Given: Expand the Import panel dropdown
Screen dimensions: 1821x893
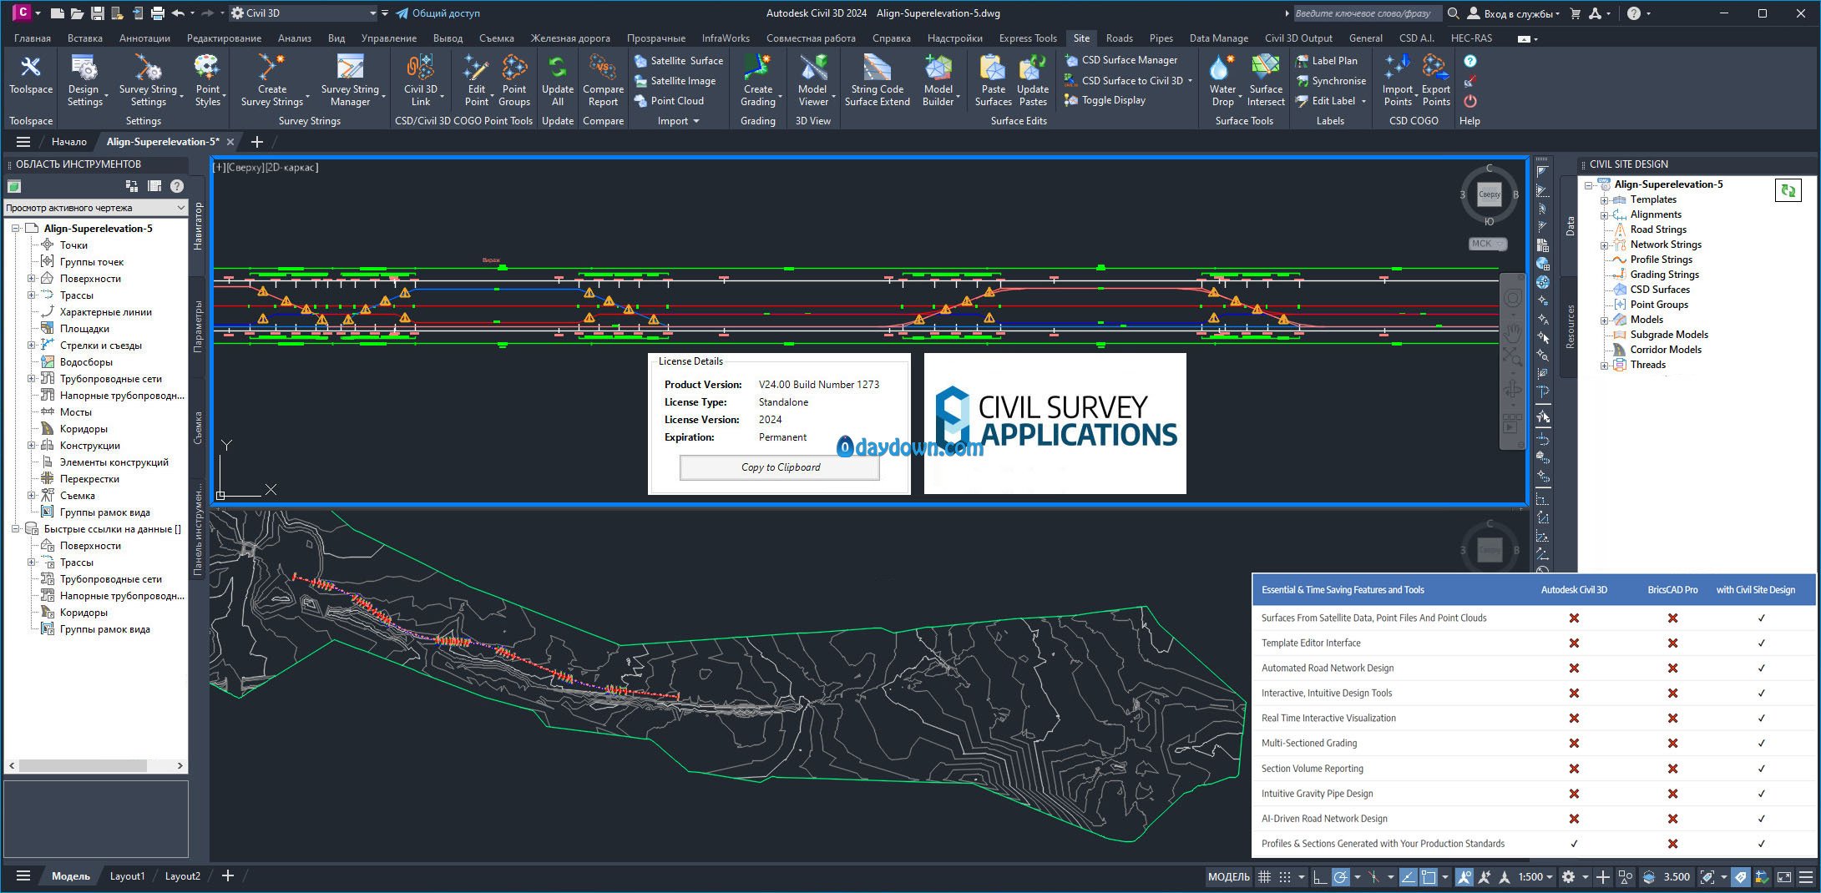Looking at the screenshot, I should tap(678, 121).
